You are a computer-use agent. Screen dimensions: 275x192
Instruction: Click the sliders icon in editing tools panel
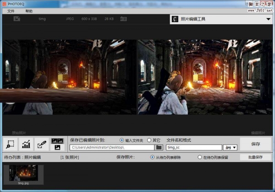[175, 19]
